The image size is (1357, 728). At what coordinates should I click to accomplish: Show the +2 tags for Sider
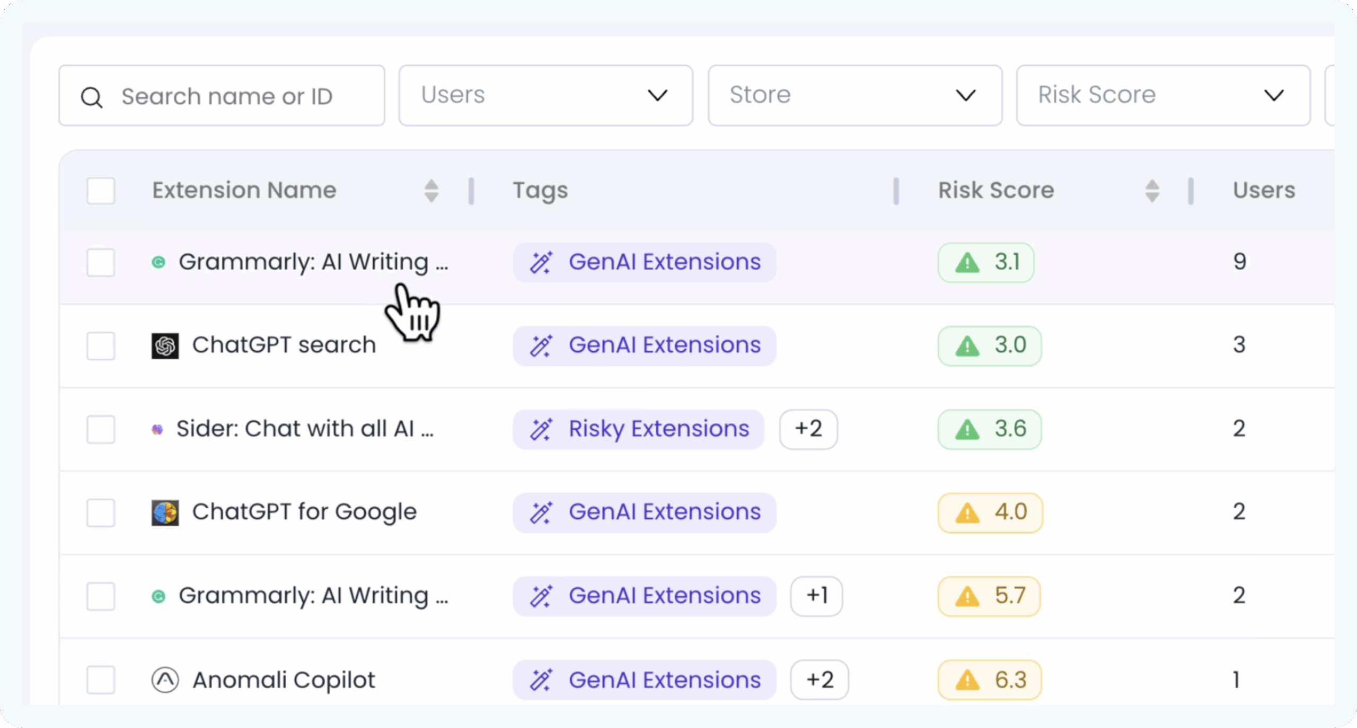click(808, 429)
